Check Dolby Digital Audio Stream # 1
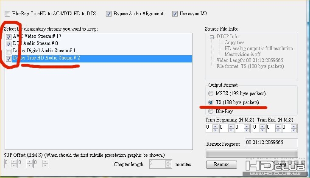Viewport: 310px width, 178px height. point(8,51)
